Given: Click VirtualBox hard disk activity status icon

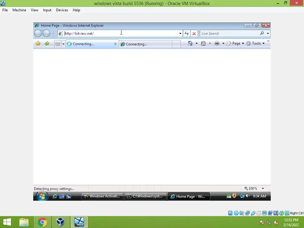Looking at the screenshot, I should point(230,213).
